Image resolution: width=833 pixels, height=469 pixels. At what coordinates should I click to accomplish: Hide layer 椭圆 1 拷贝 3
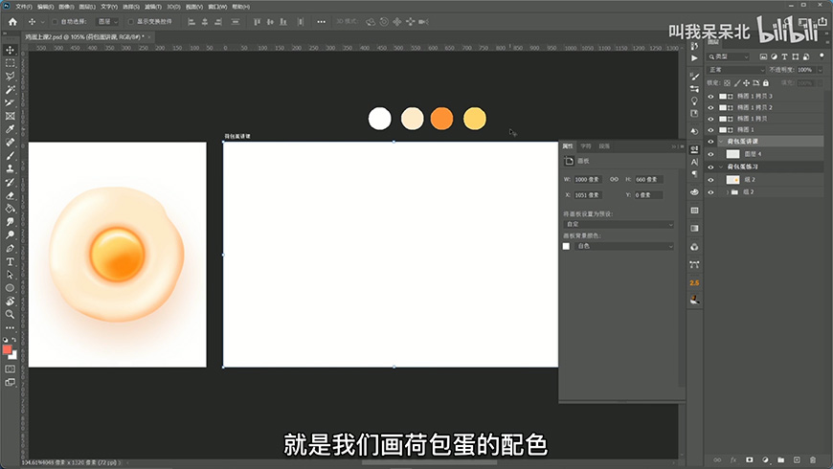(710, 97)
